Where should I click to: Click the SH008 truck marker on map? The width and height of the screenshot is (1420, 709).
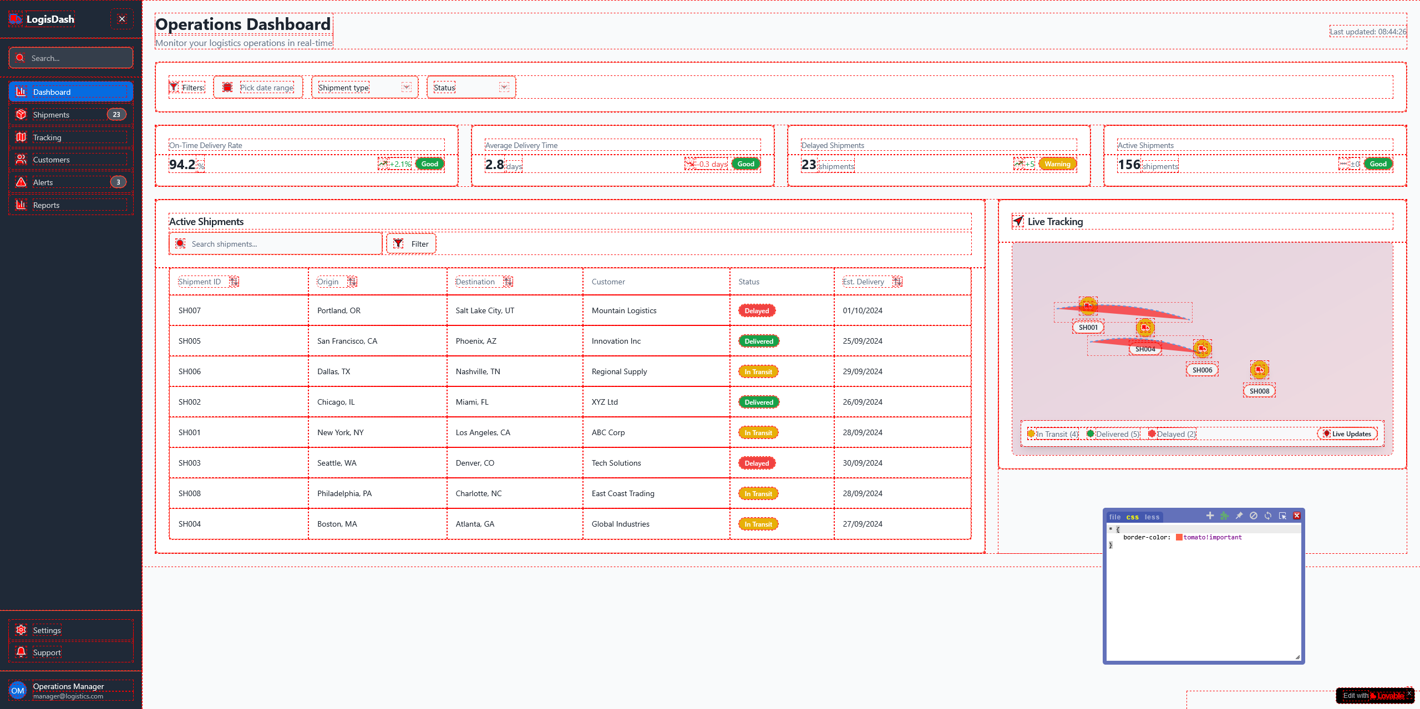pos(1259,369)
